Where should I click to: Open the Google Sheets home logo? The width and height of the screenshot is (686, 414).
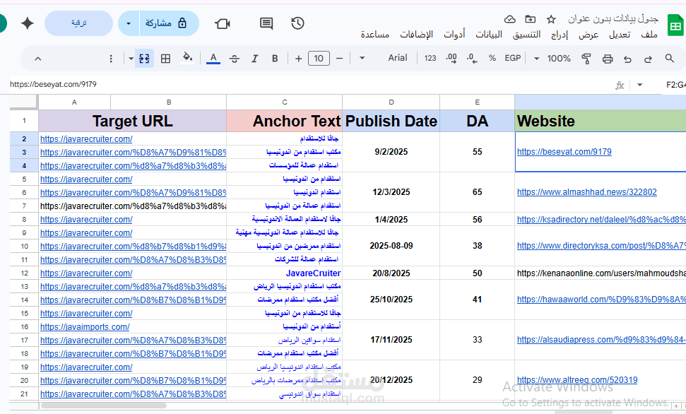(675, 25)
